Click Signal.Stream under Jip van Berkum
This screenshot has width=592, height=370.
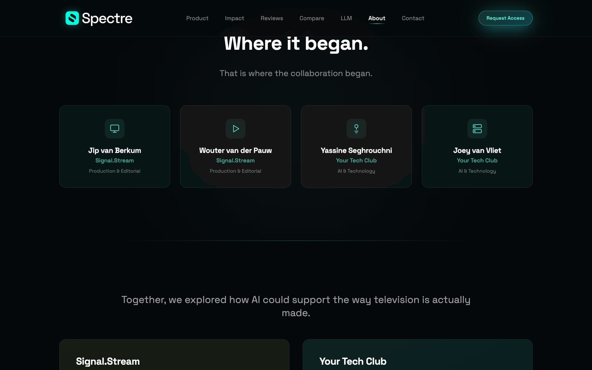pyautogui.click(x=115, y=160)
